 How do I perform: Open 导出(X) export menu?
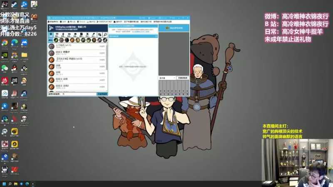81,22
